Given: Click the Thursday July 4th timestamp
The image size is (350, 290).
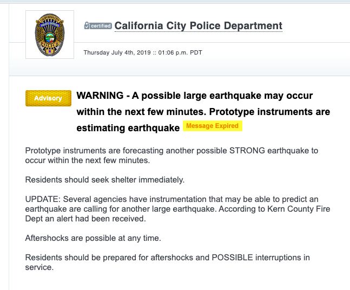Looking at the screenshot, I should click(x=143, y=52).
